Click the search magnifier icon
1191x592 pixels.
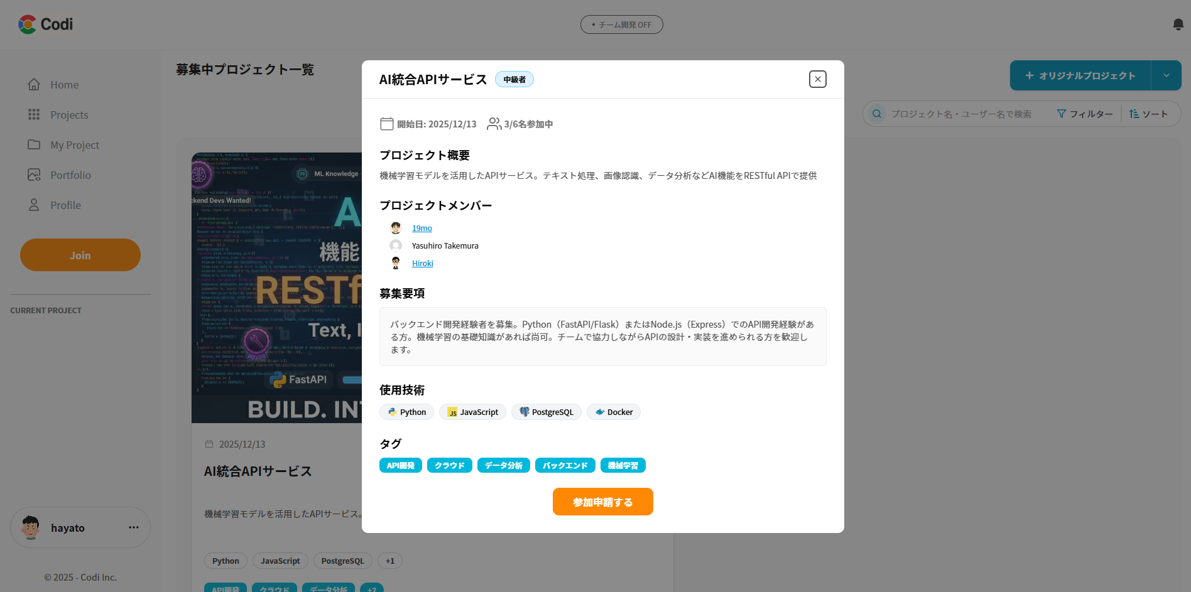click(x=877, y=114)
